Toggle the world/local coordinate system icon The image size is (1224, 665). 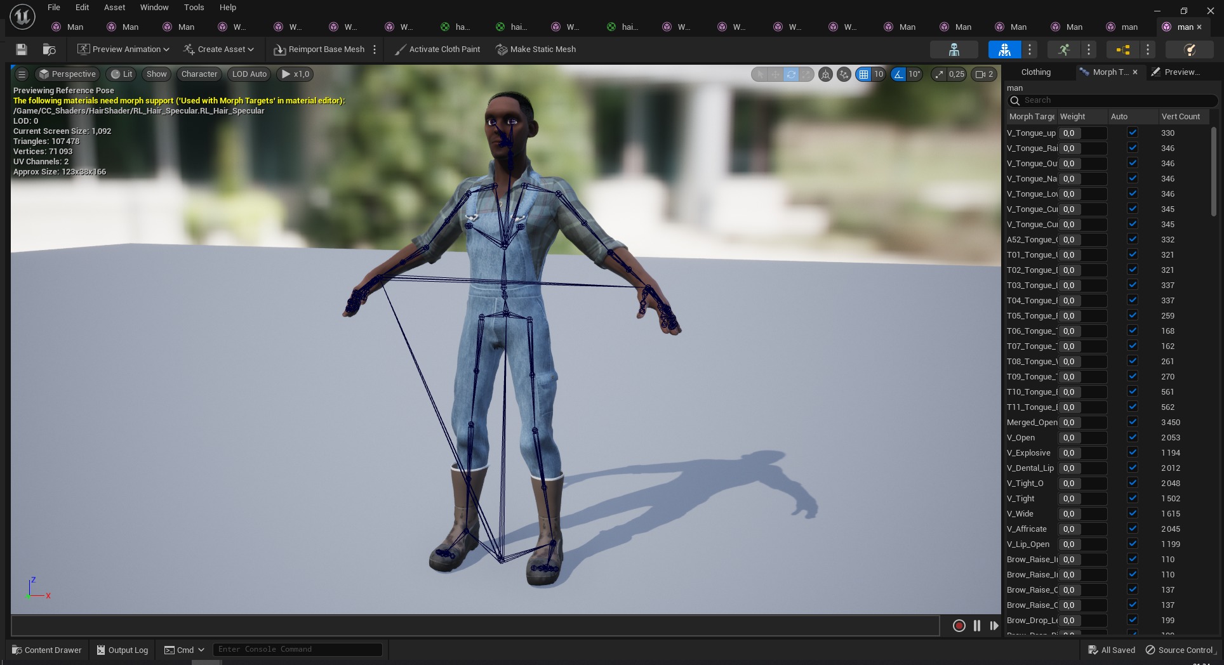click(825, 74)
